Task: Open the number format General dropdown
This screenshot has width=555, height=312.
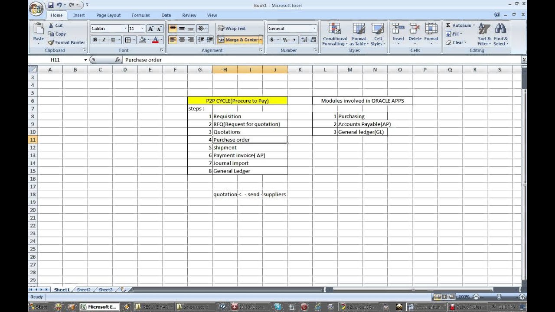Action: (x=314, y=29)
